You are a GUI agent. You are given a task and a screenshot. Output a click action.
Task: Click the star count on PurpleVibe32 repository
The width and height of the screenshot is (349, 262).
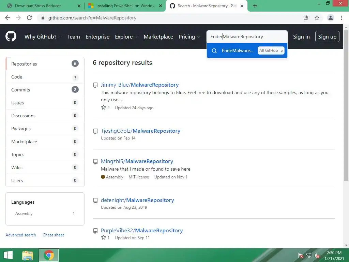pyautogui.click(x=105, y=237)
